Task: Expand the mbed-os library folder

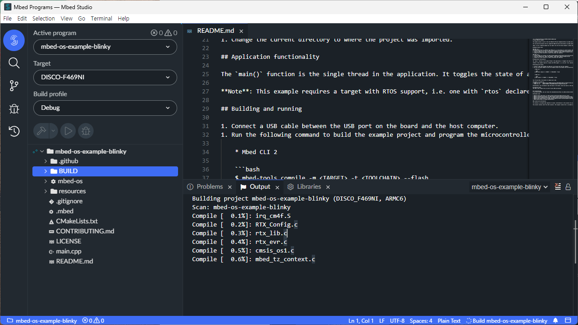Action: pos(46,181)
